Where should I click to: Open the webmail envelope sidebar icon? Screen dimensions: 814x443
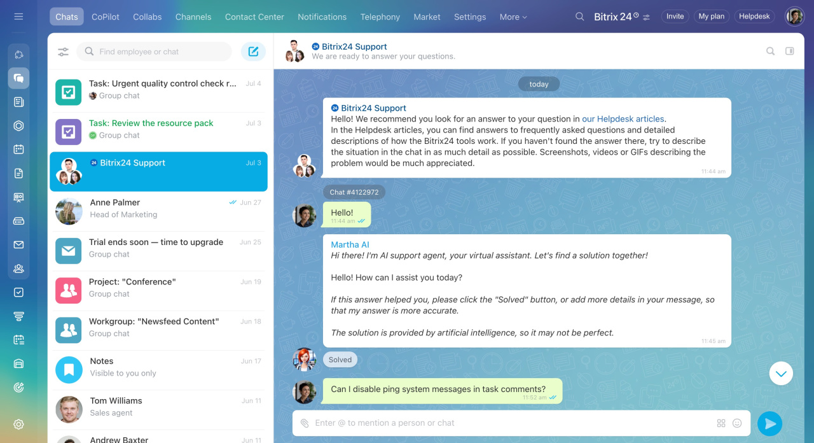coord(18,244)
